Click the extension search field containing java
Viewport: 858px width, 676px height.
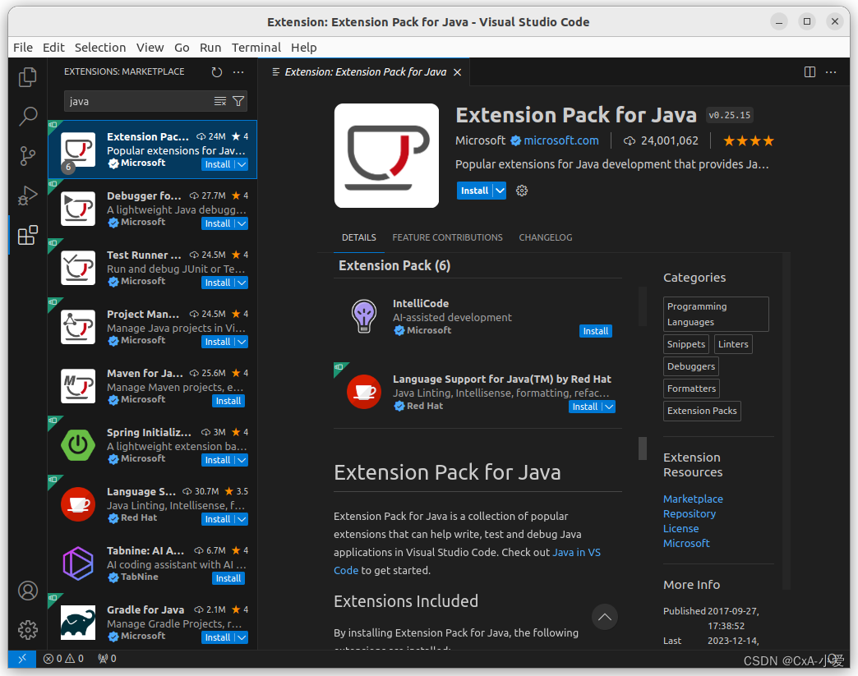[139, 101]
